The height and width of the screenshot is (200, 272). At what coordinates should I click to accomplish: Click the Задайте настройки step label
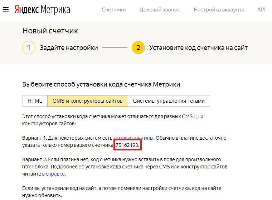tap(69, 48)
